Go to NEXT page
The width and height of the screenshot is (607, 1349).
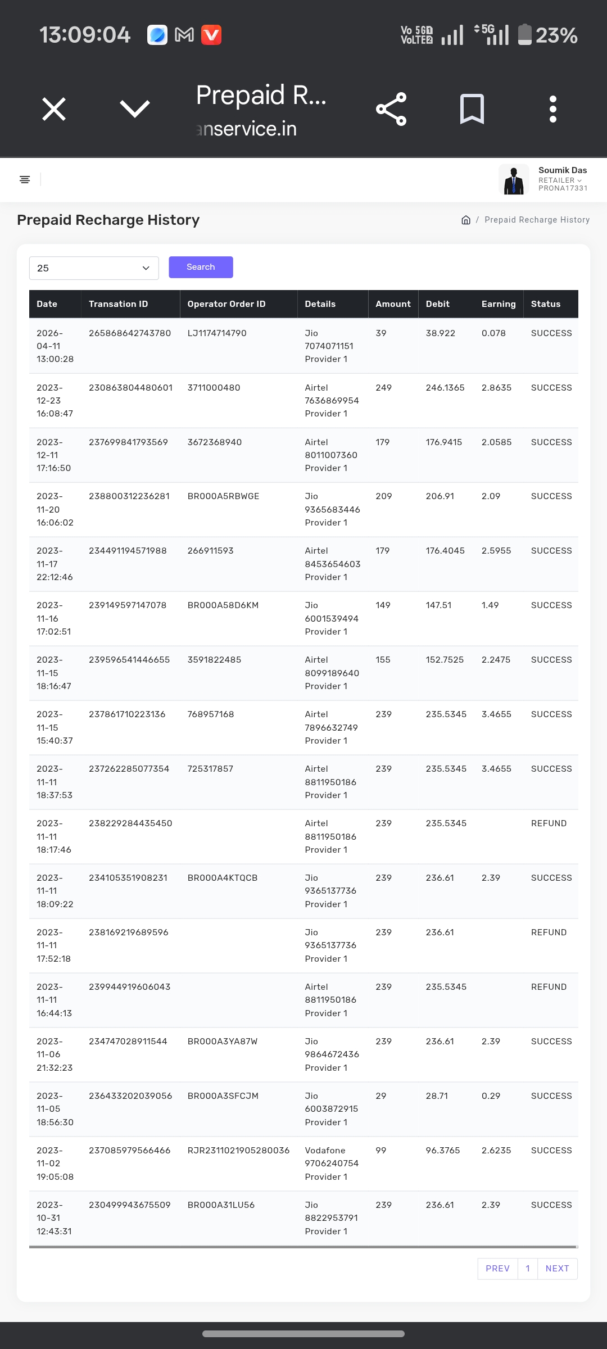[x=557, y=1269]
